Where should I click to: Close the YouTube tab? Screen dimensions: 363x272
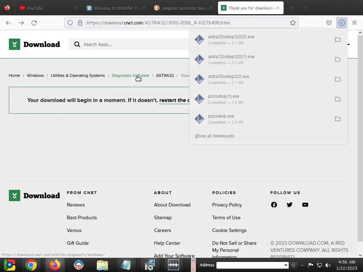(77, 8)
